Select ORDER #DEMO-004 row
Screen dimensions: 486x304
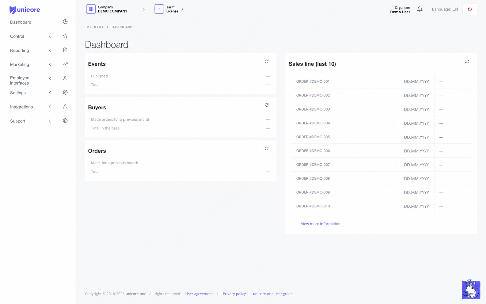tap(381, 123)
